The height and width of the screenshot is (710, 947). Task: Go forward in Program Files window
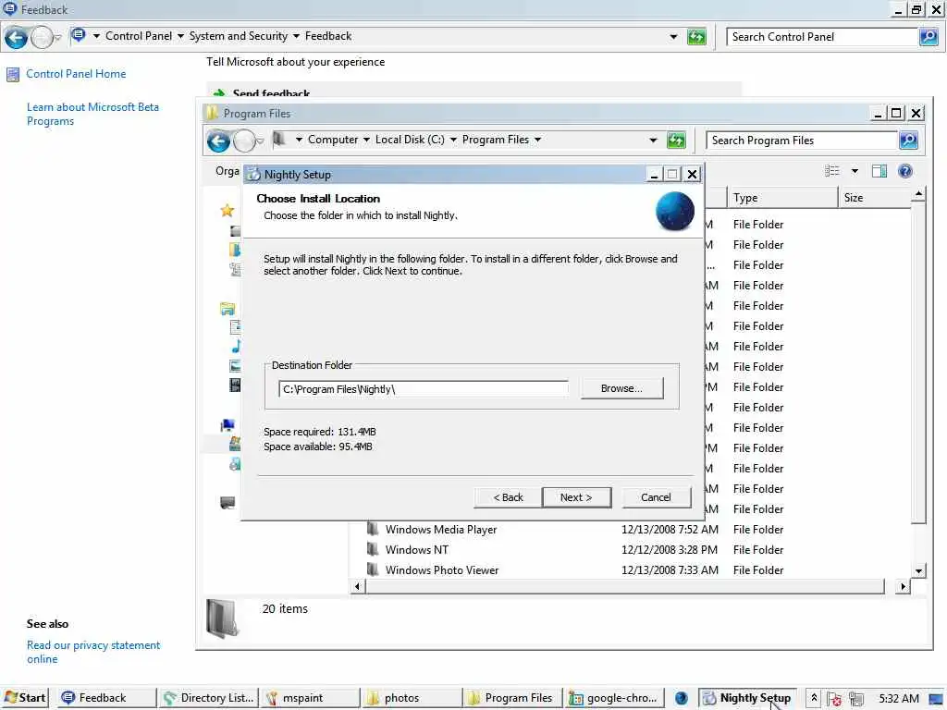point(244,141)
